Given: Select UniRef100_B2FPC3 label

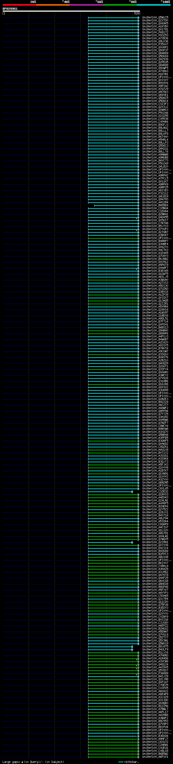Looking at the screenshot, I should point(155,554).
